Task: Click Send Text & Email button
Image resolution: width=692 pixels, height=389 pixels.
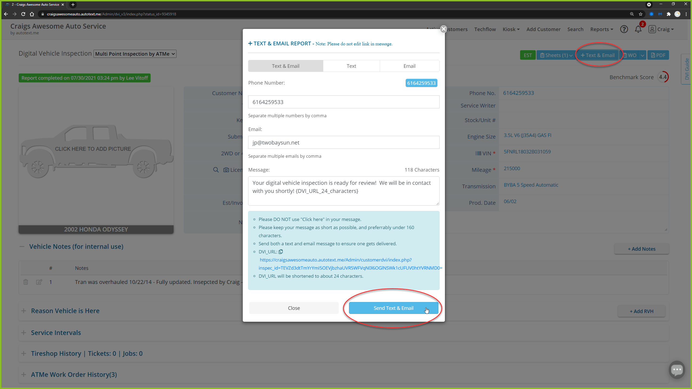Action: click(x=393, y=308)
